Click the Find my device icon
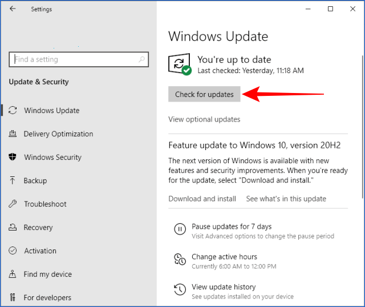 tap(13, 274)
